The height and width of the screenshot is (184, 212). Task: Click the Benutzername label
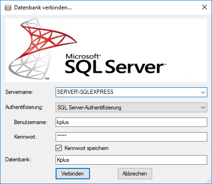coord(31,122)
